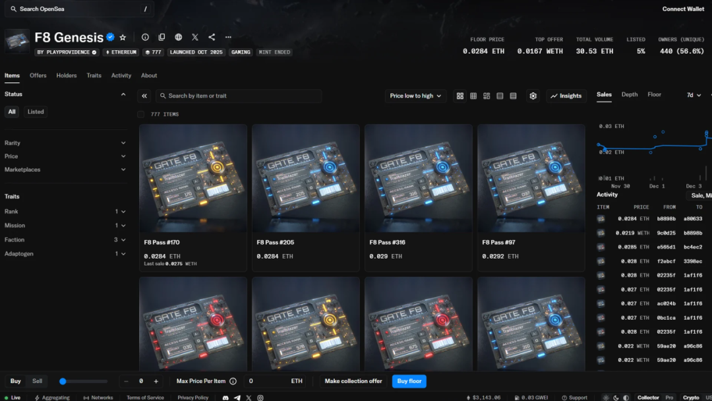
Task: Switch to Pro mode
Action: [x=669, y=398]
